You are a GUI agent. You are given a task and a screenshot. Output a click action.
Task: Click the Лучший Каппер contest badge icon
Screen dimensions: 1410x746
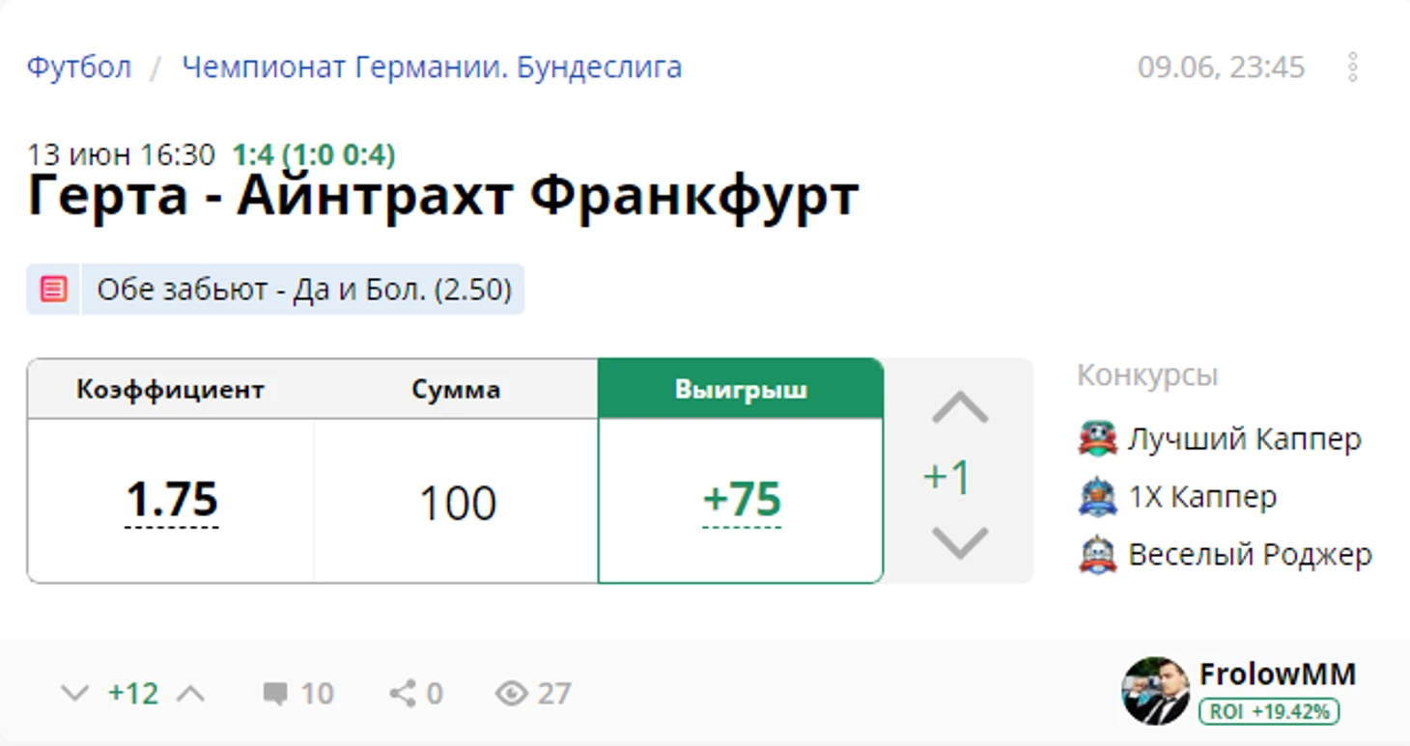(x=1097, y=439)
